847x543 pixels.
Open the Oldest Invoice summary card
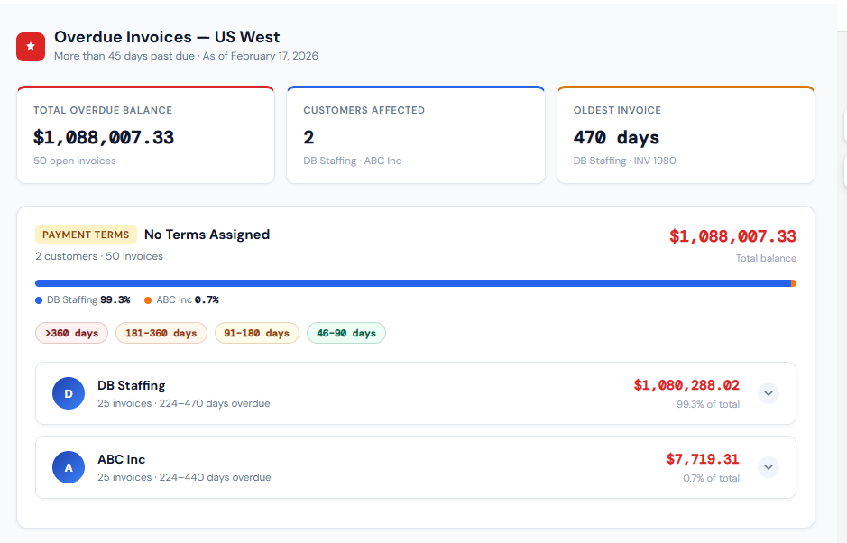tap(686, 135)
